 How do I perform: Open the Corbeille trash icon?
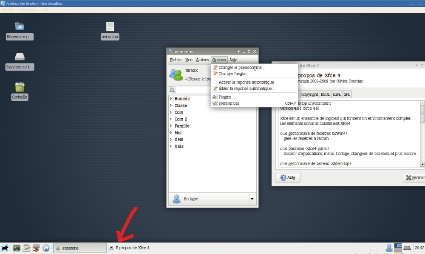click(x=20, y=87)
